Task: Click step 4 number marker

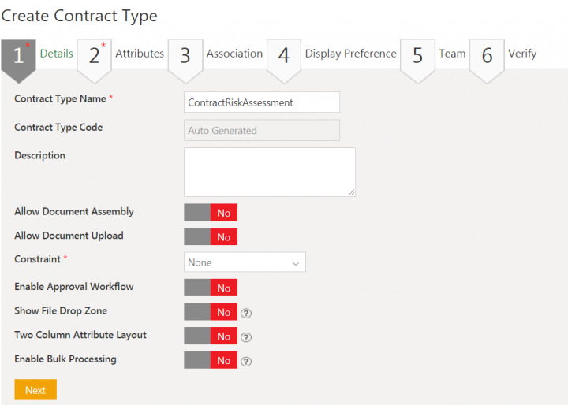Action: click(284, 61)
